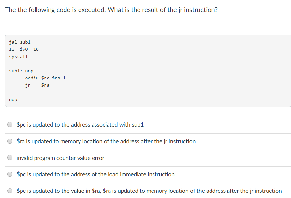Click the 'li $v0 10' line of code
This screenshot has width=291, height=198.
[x=23, y=49]
